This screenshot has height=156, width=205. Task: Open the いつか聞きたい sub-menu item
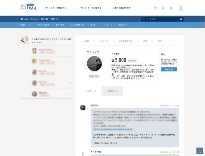(x=77, y=25)
